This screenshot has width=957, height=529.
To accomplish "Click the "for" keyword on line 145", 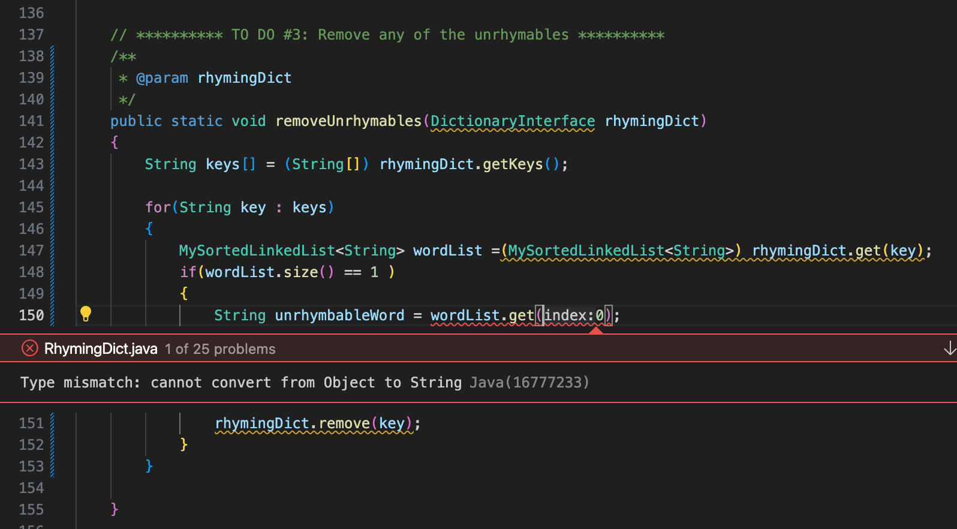I will click(x=158, y=208).
